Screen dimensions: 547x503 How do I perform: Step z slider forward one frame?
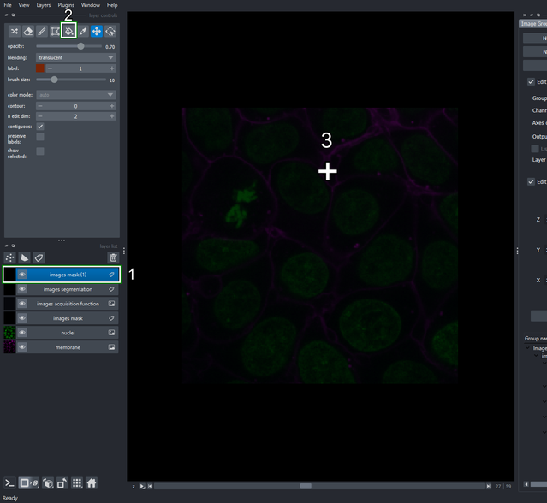tap(489, 486)
